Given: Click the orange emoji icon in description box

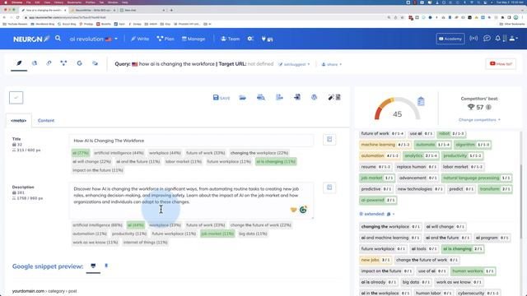Looking at the screenshot, I should point(293,210).
